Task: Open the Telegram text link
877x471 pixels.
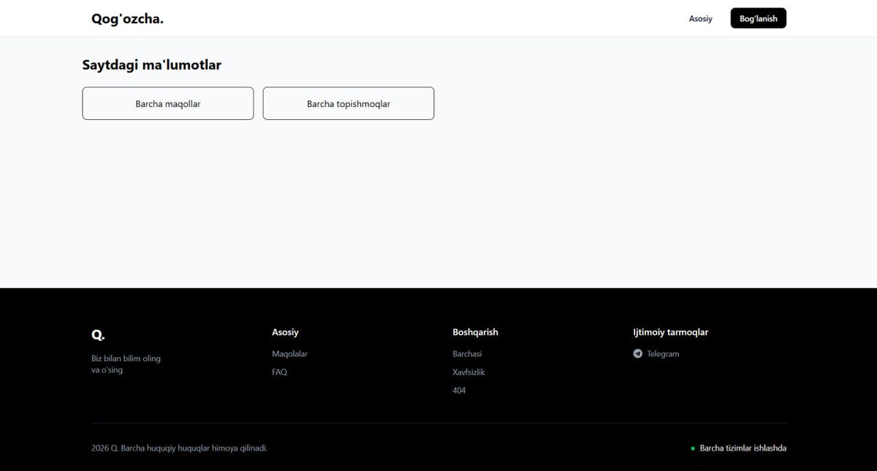Action: 663,354
